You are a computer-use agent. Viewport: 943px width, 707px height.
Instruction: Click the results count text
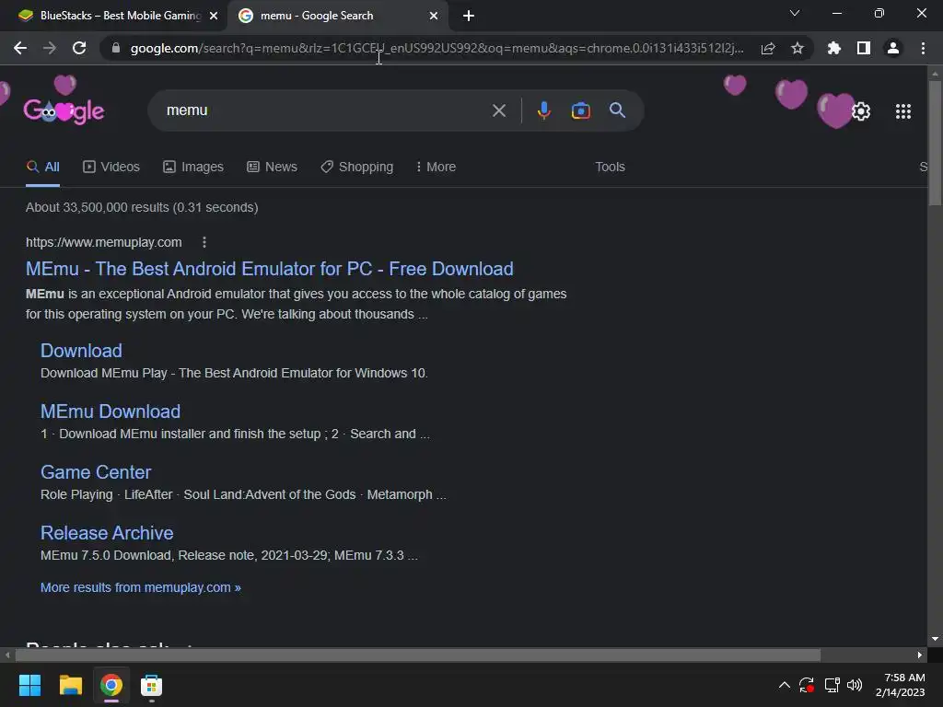point(142,207)
